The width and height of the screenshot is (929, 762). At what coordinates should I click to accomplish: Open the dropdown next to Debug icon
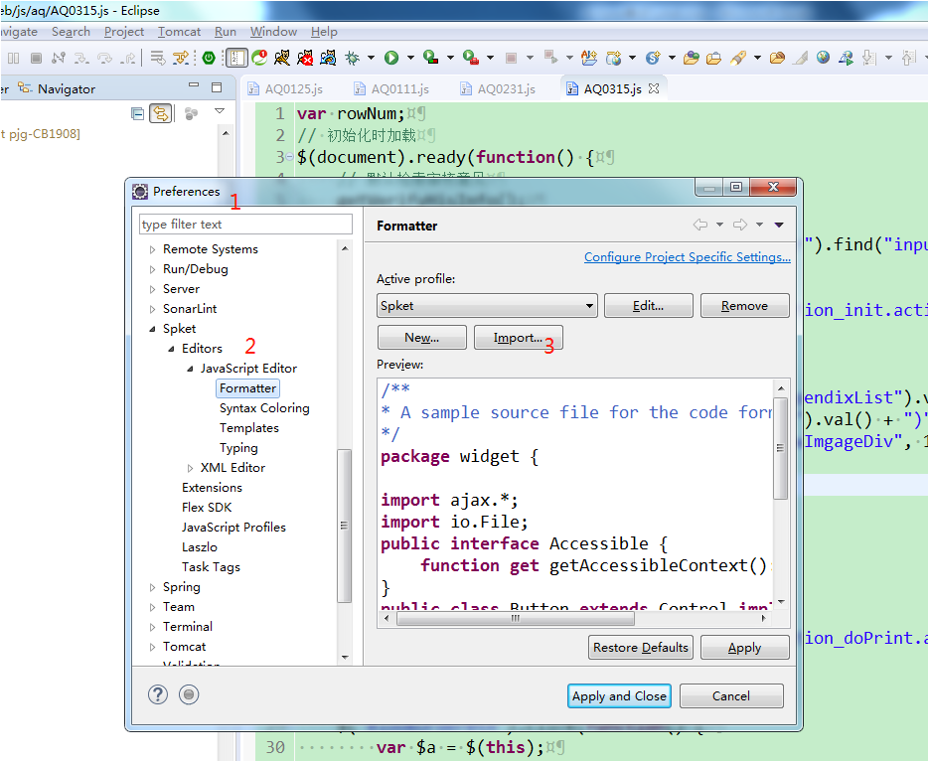pos(371,58)
